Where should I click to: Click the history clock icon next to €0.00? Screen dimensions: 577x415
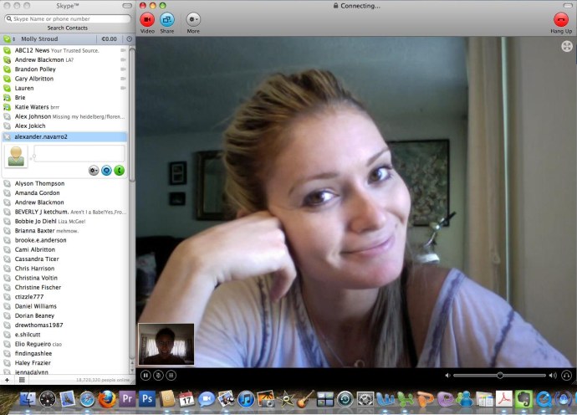pyautogui.click(x=129, y=38)
